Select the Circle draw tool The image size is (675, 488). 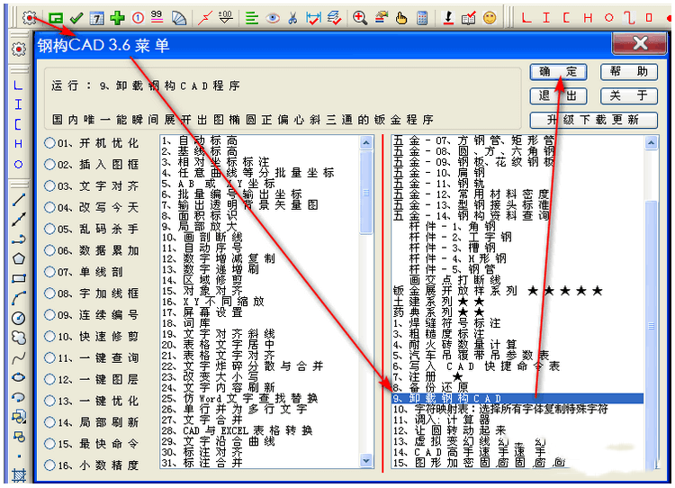tap(19, 319)
